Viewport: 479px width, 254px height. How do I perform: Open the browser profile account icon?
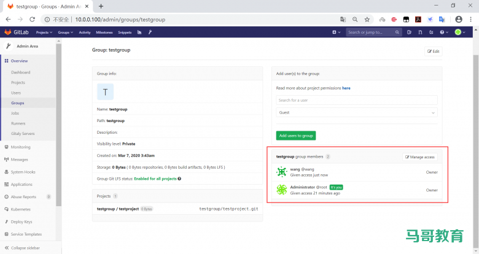459,19
